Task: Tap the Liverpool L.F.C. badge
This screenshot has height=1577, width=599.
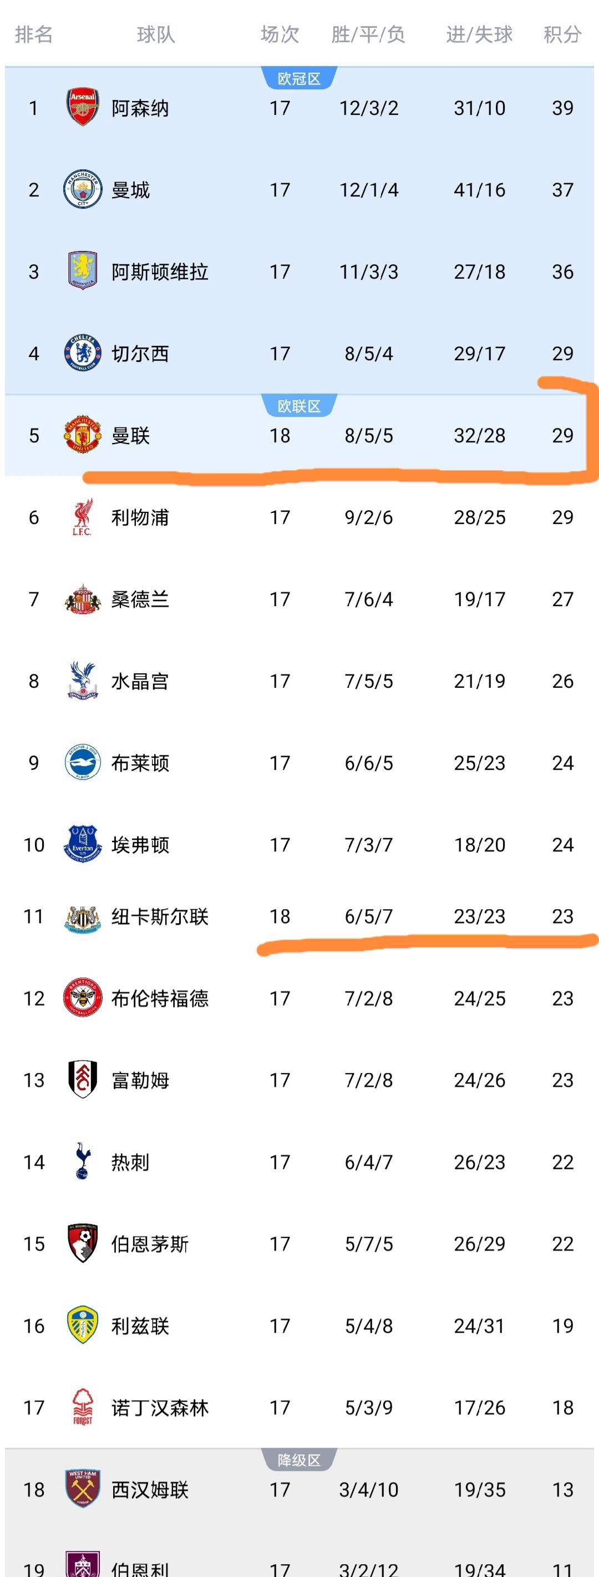Action: (x=83, y=517)
